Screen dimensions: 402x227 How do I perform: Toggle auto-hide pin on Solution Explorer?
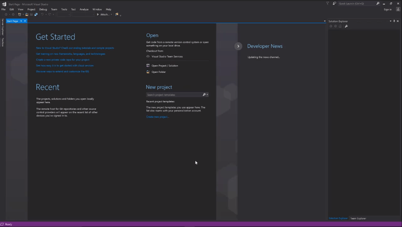click(x=394, y=21)
